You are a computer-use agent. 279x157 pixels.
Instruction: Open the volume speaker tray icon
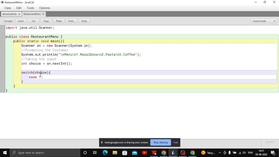click(x=244, y=153)
